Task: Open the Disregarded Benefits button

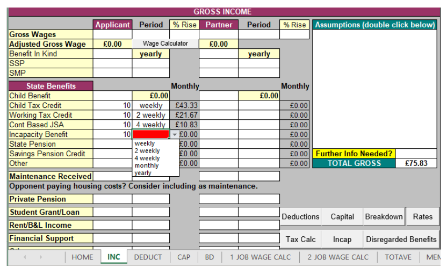Action: coord(401,239)
